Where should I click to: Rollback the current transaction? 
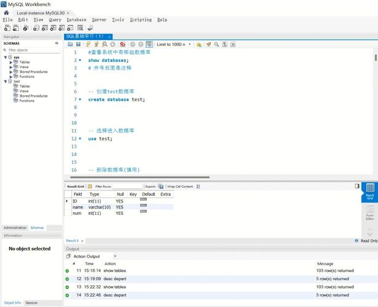(141, 44)
